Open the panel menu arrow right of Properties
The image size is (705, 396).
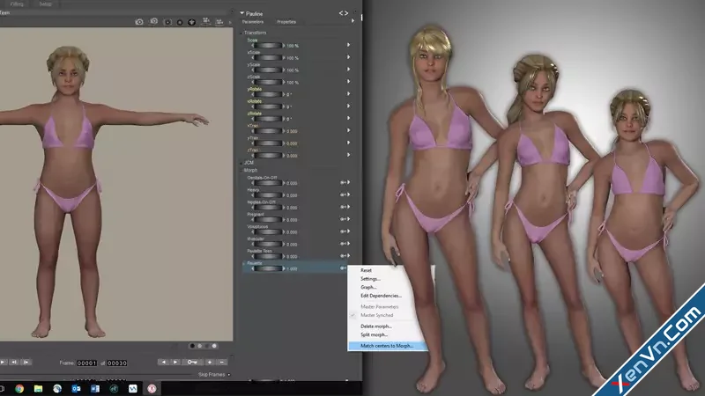pyautogui.click(x=352, y=21)
